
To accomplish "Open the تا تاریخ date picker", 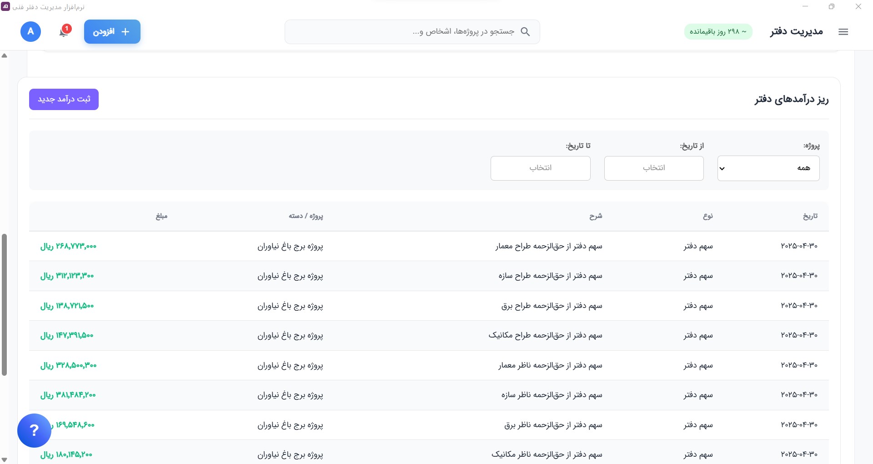I will tap(540, 168).
